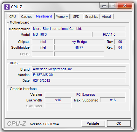The image size is (137, 132).
Task: Click the OK button
Action: click(119, 123)
